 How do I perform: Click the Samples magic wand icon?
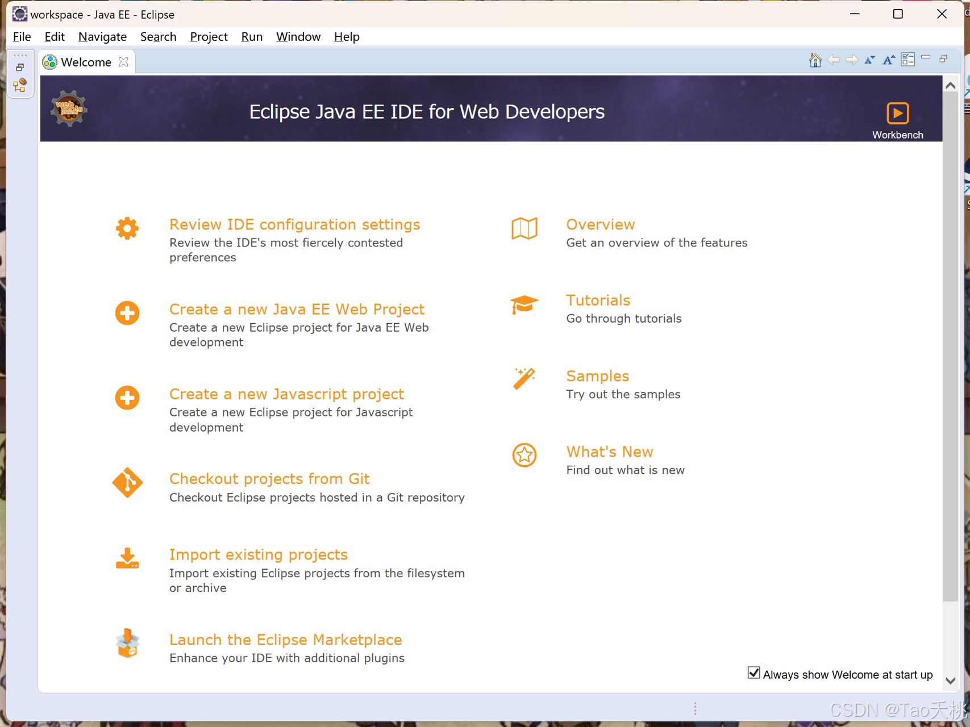pyautogui.click(x=524, y=379)
